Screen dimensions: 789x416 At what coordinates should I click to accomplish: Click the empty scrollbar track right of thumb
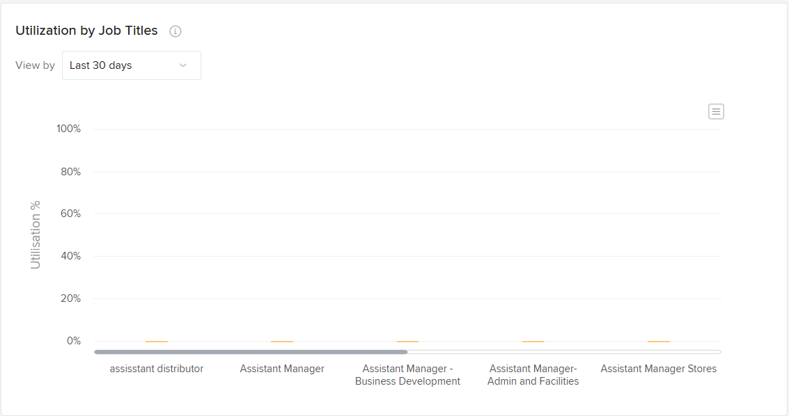564,352
